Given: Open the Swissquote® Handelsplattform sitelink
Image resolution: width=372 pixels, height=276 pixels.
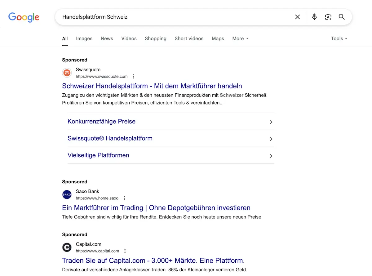Looking at the screenshot, I should click(110, 138).
